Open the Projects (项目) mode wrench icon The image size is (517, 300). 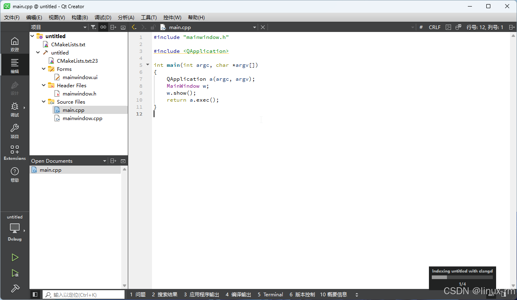coord(15,131)
